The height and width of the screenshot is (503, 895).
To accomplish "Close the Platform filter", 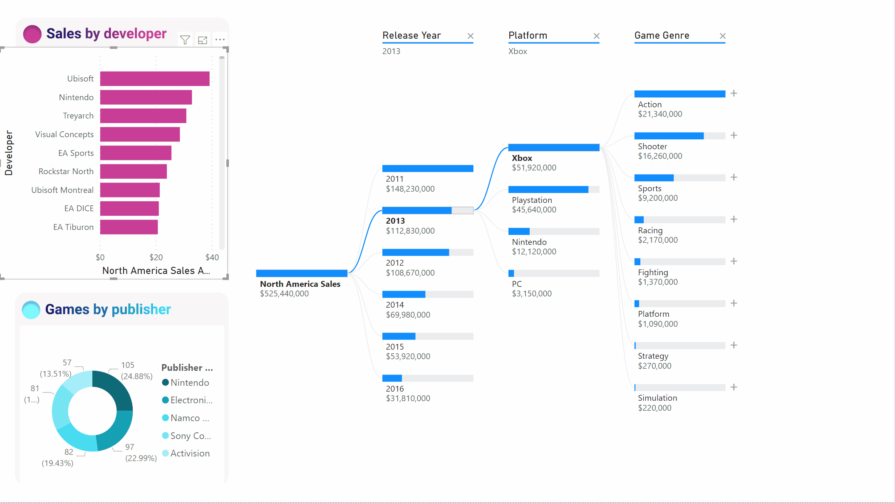I will point(597,36).
